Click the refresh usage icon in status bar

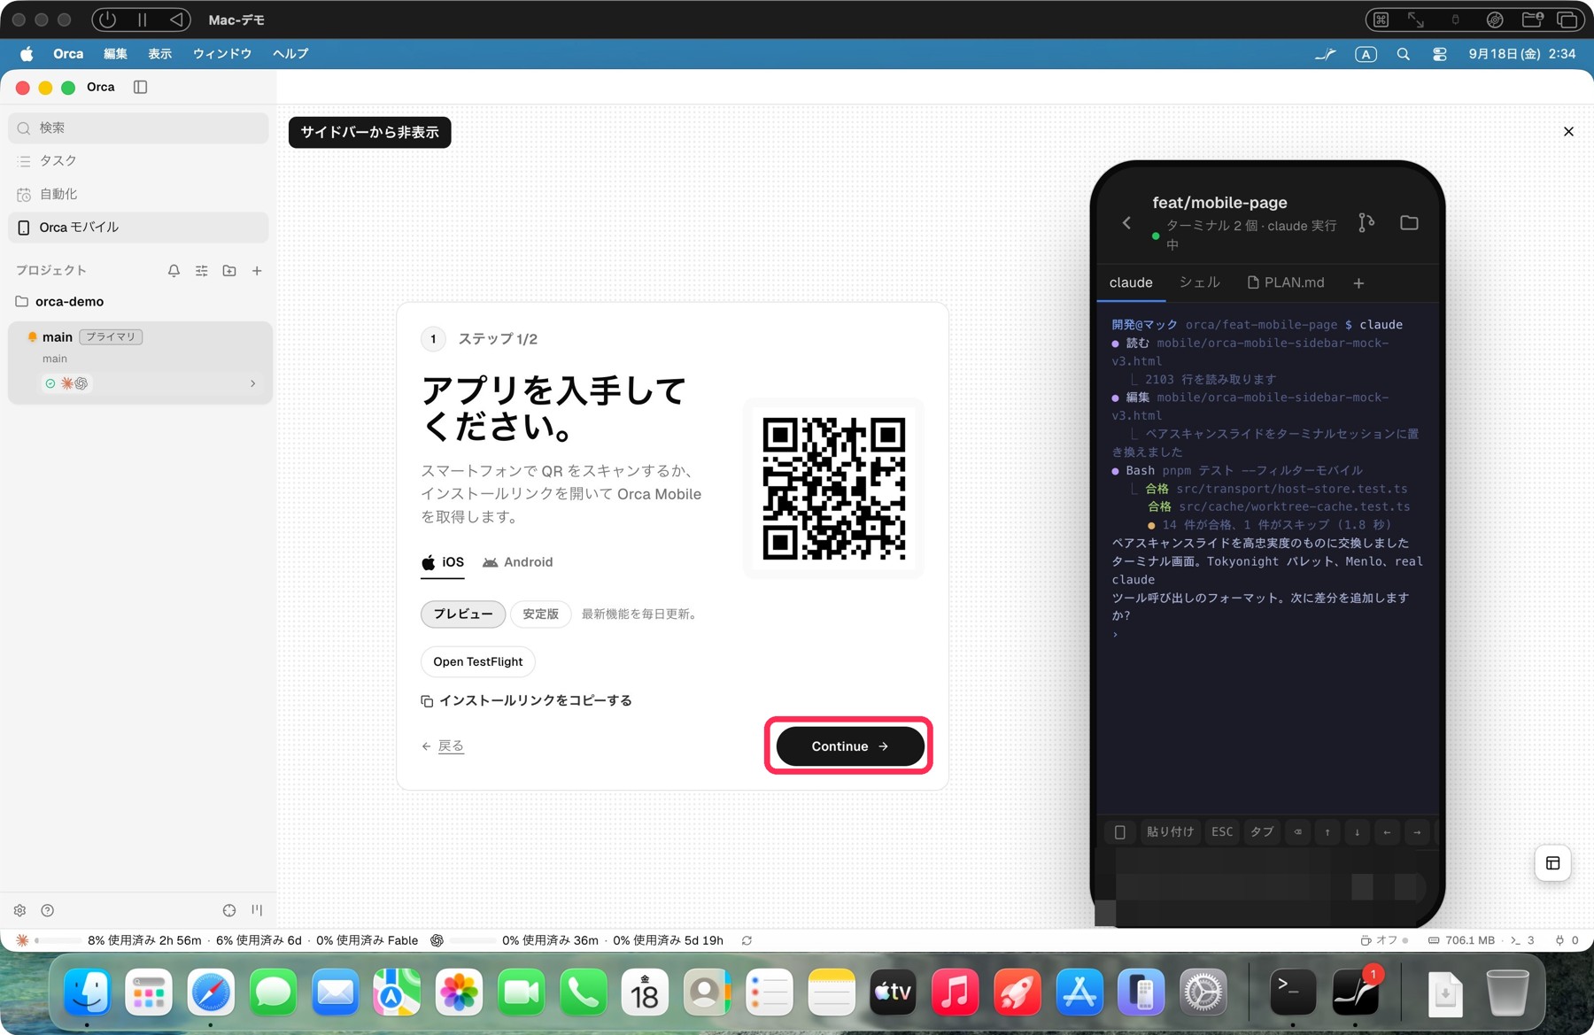tap(747, 940)
